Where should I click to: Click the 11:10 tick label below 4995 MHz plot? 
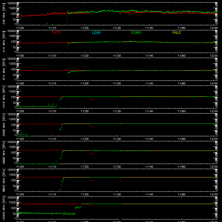pos(52,167)
